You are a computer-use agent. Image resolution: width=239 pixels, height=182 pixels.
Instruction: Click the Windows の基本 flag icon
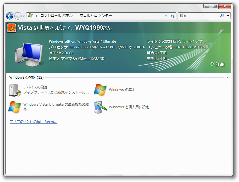click(x=100, y=90)
